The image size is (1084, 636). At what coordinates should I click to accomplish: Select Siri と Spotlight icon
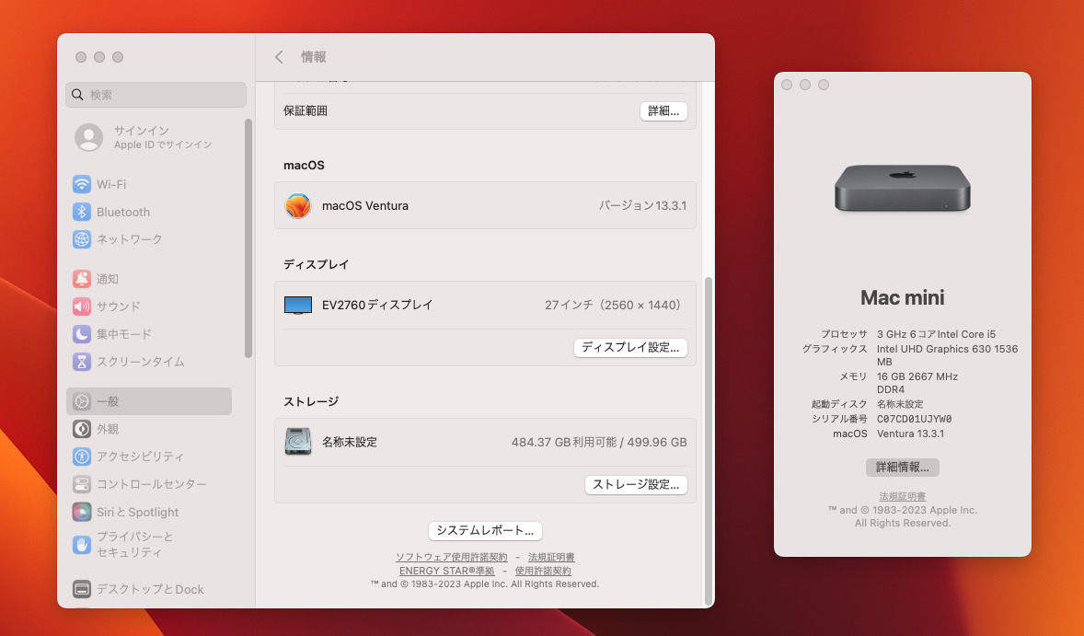(82, 512)
